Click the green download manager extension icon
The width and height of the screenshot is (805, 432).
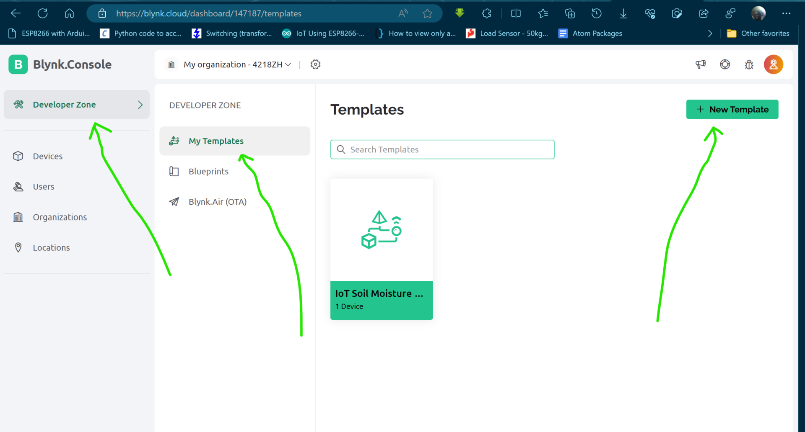point(460,13)
